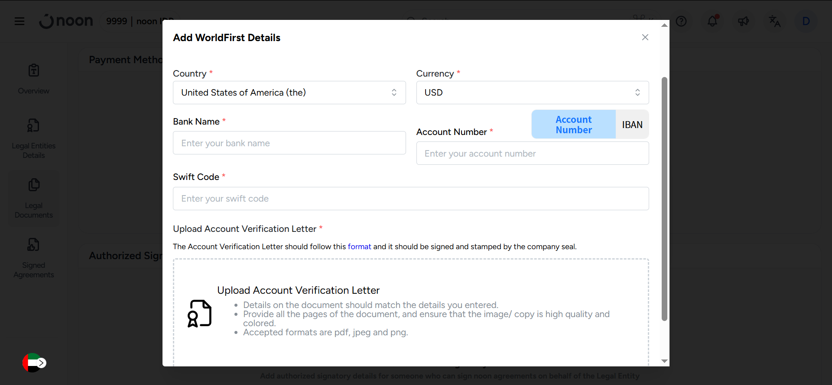832x385 pixels.
Task: Click the announcements megaphone icon
Action: (744, 21)
